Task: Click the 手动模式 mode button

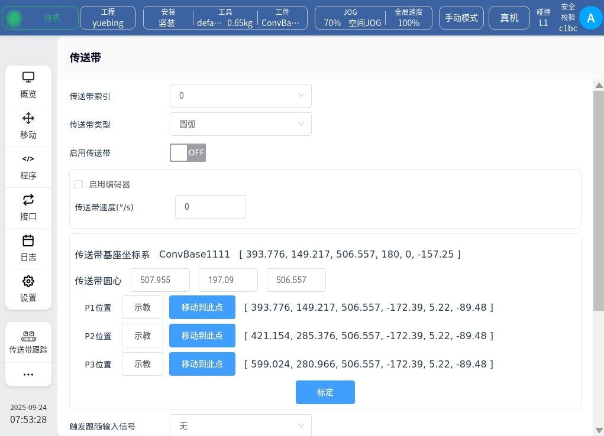Action: point(461,18)
